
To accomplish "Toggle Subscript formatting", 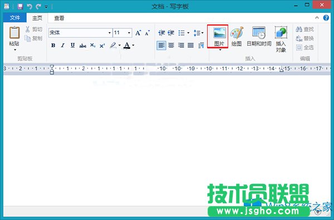I will [92, 45].
